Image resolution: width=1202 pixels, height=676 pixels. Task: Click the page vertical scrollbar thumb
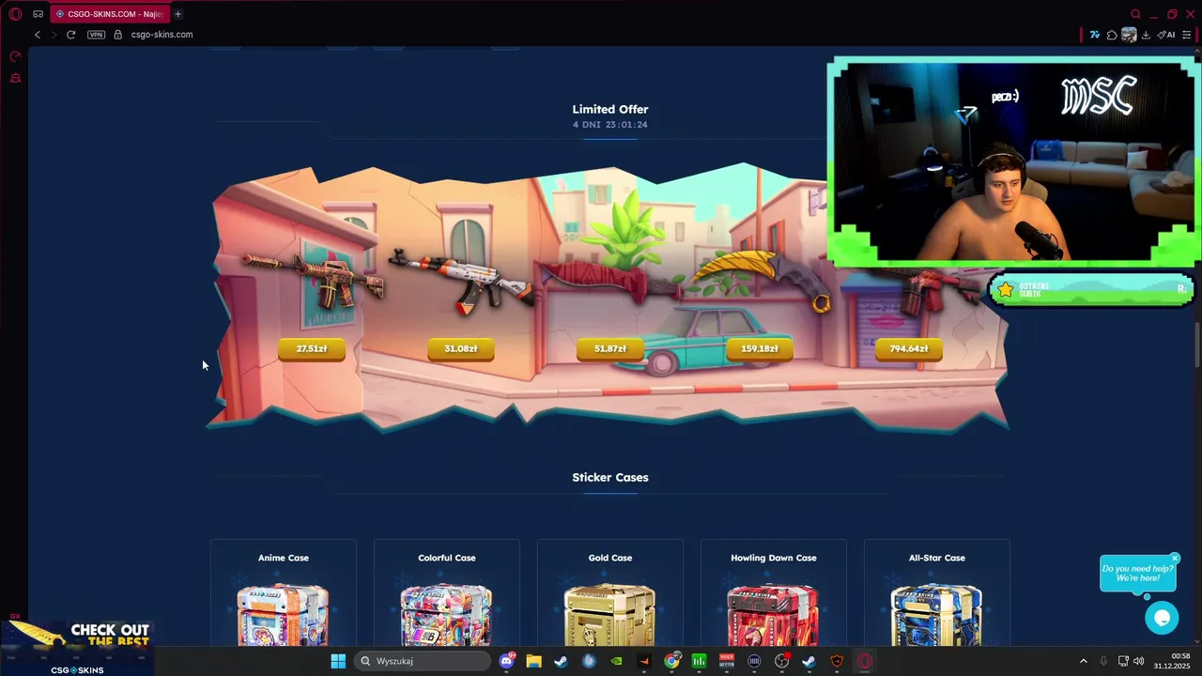pyautogui.click(x=1197, y=345)
